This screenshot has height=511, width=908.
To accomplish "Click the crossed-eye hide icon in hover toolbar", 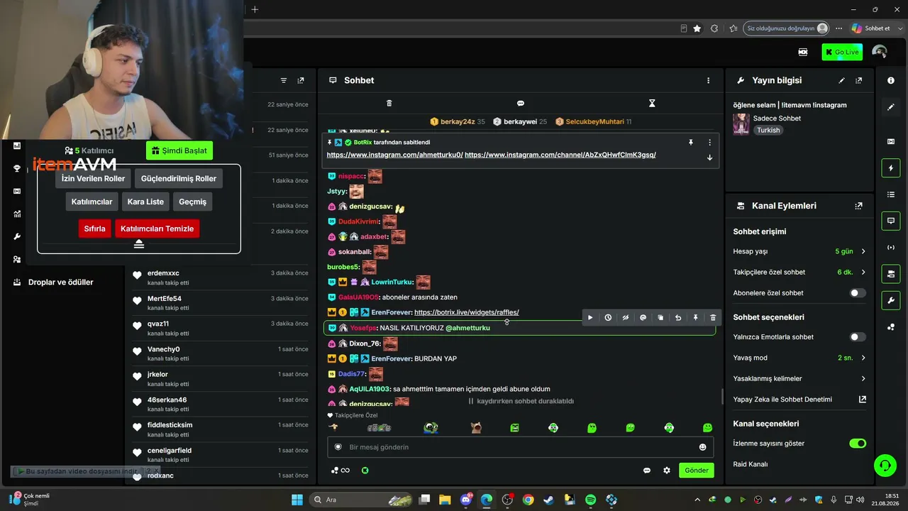I will coord(626,318).
